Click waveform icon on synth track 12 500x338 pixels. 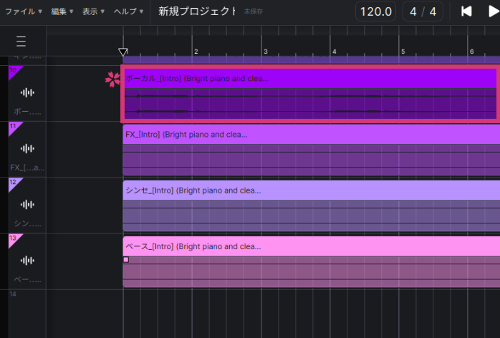27,204
